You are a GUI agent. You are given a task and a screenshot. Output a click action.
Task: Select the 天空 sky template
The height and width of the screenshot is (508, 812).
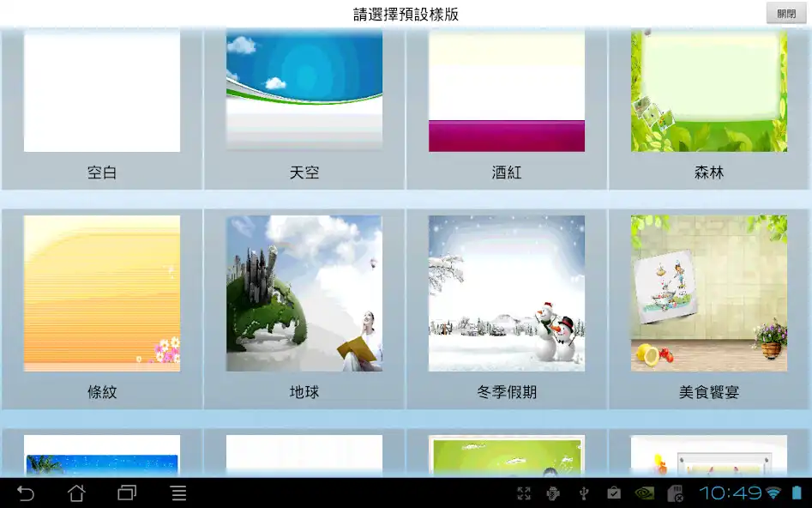(x=304, y=90)
